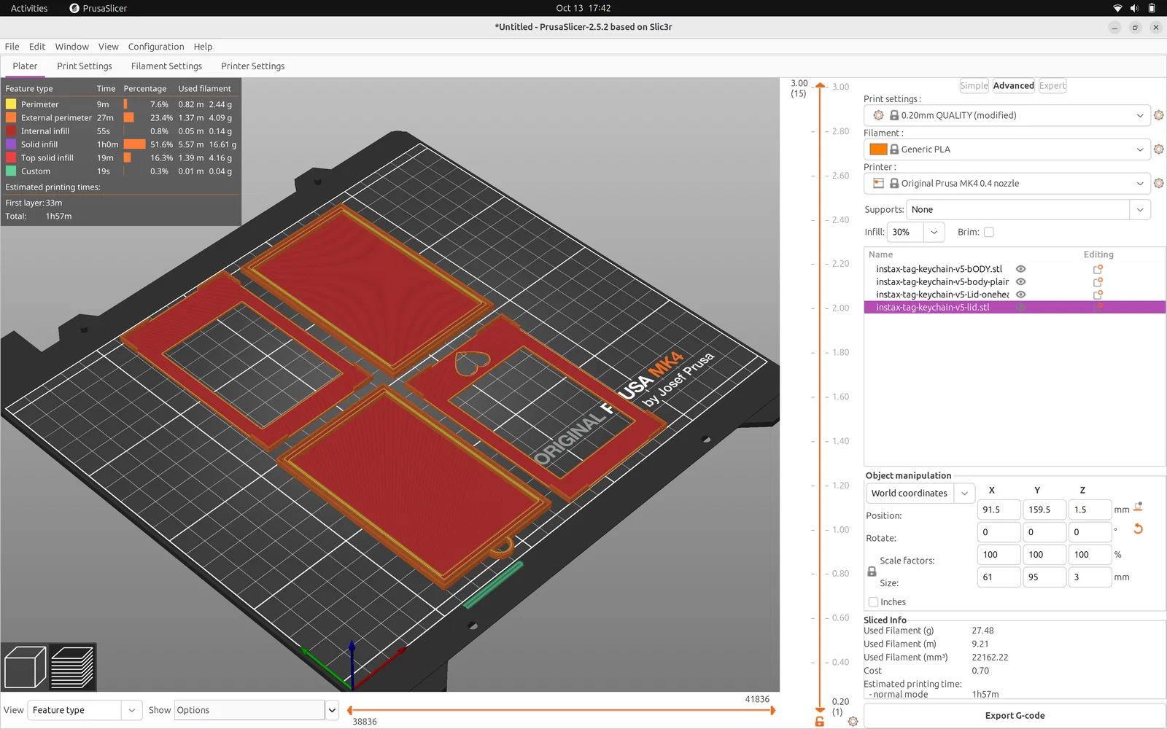Toggle the Inches checkbox
Viewport: 1167px width, 729px height.
pyautogui.click(x=873, y=602)
